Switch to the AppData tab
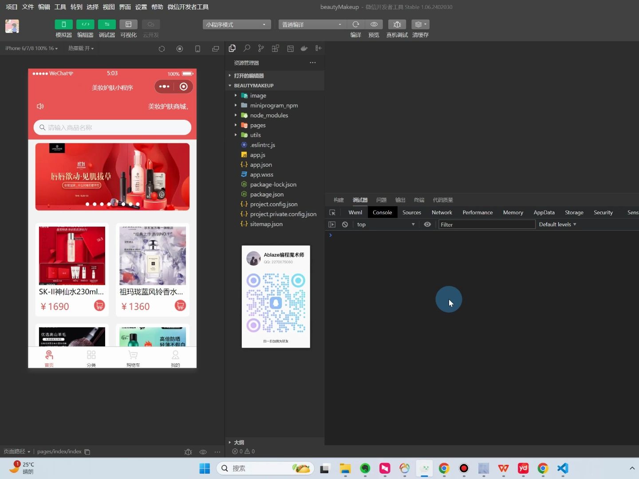This screenshot has width=639, height=479. point(544,212)
